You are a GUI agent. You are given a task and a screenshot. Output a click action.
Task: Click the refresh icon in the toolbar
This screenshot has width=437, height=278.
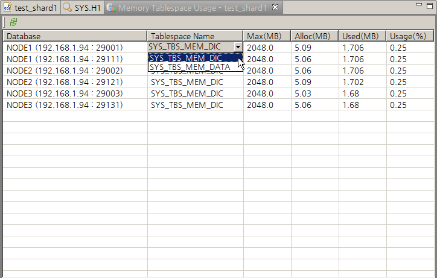(13, 22)
